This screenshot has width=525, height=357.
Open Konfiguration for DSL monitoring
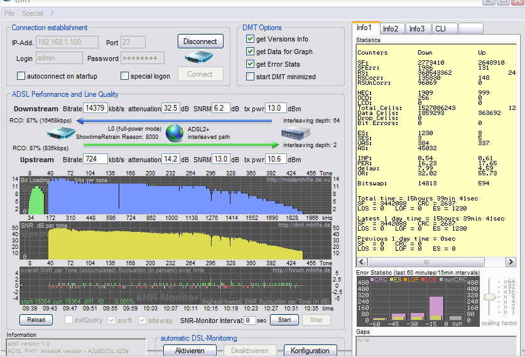pos(310,351)
